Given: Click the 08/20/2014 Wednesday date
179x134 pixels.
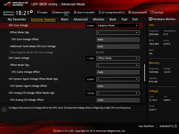Looking at the screenshot, I should pyautogui.click(x=9, y=13).
